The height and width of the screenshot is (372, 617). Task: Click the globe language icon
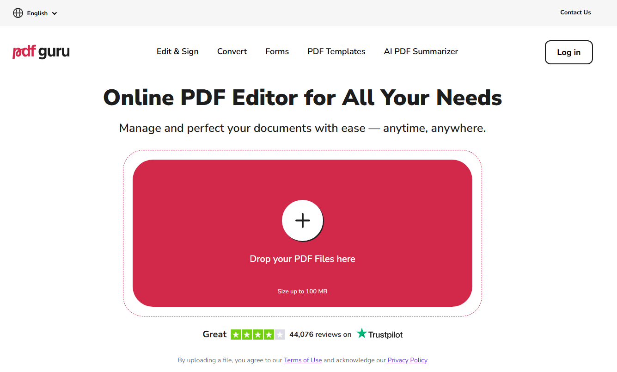(18, 13)
